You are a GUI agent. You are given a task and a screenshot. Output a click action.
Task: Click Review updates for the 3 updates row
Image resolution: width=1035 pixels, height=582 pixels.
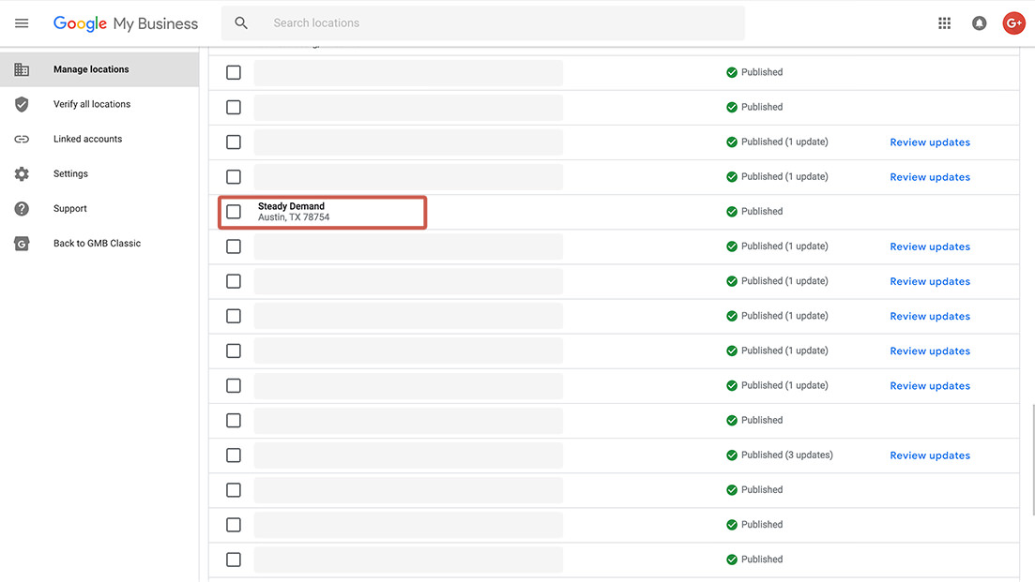(x=929, y=455)
